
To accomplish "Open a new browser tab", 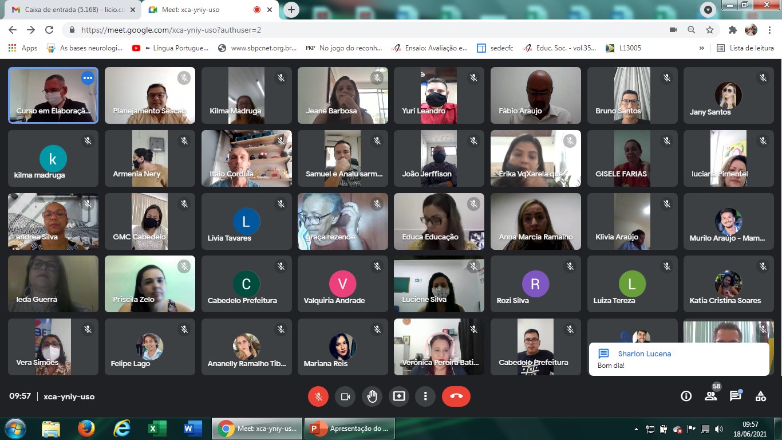I will tap(291, 10).
